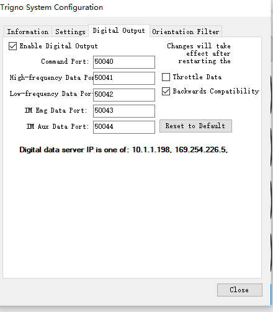Click the Throttle Data label text
Viewport: 273px width, 312px height.
point(197,77)
